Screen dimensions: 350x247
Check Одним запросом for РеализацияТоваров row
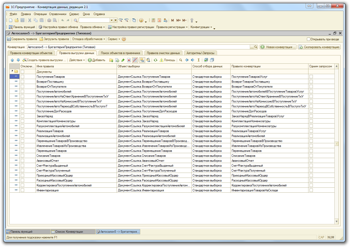(x=311, y=131)
